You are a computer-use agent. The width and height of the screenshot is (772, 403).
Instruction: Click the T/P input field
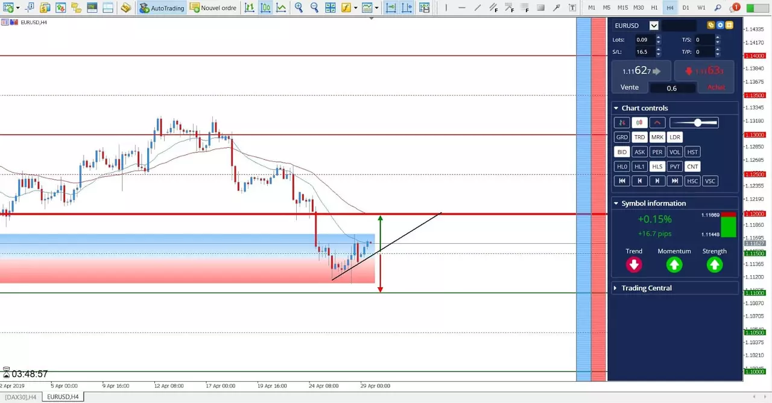point(704,52)
